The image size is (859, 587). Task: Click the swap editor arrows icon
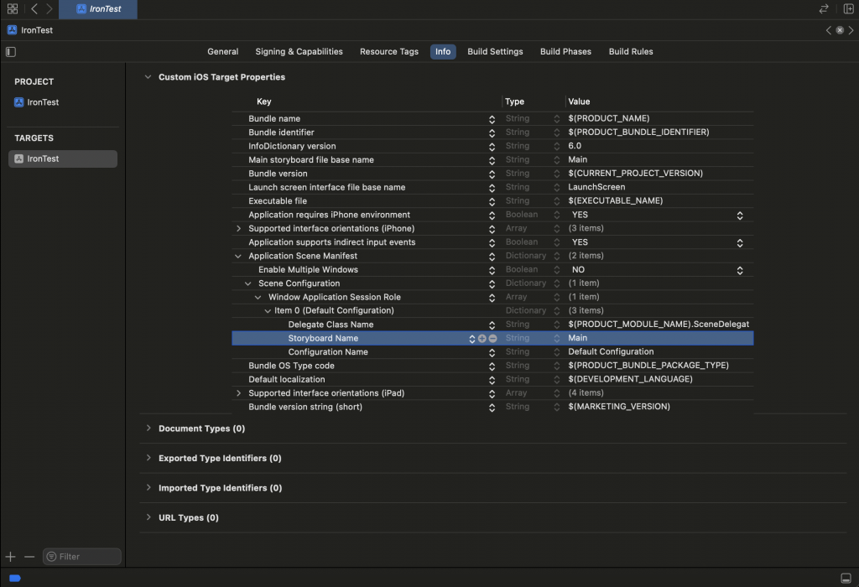point(824,8)
